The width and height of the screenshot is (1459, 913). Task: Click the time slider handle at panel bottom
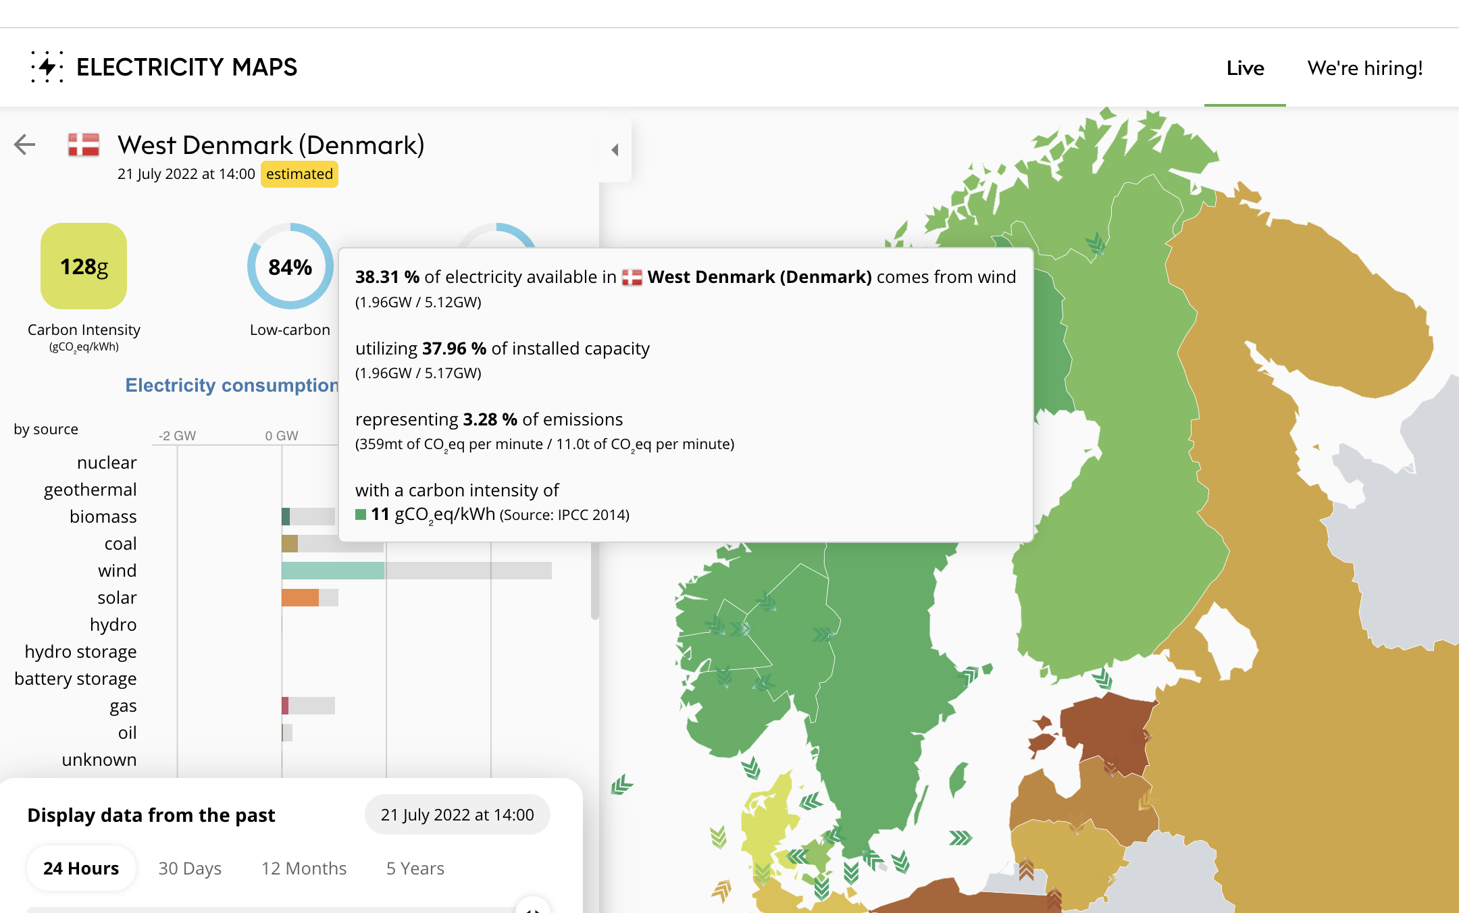coord(532,907)
